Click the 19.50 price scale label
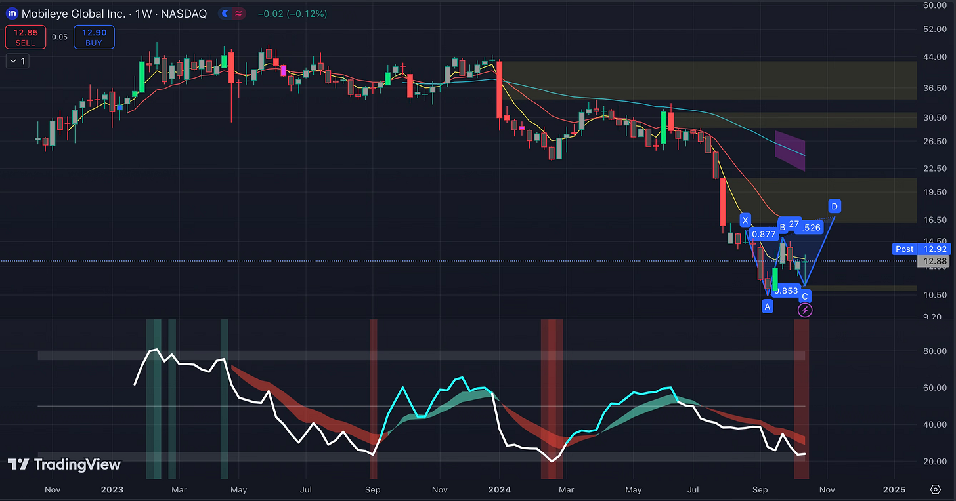This screenshot has width=956, height=501. pyautogui.click(x=934, y=192)
